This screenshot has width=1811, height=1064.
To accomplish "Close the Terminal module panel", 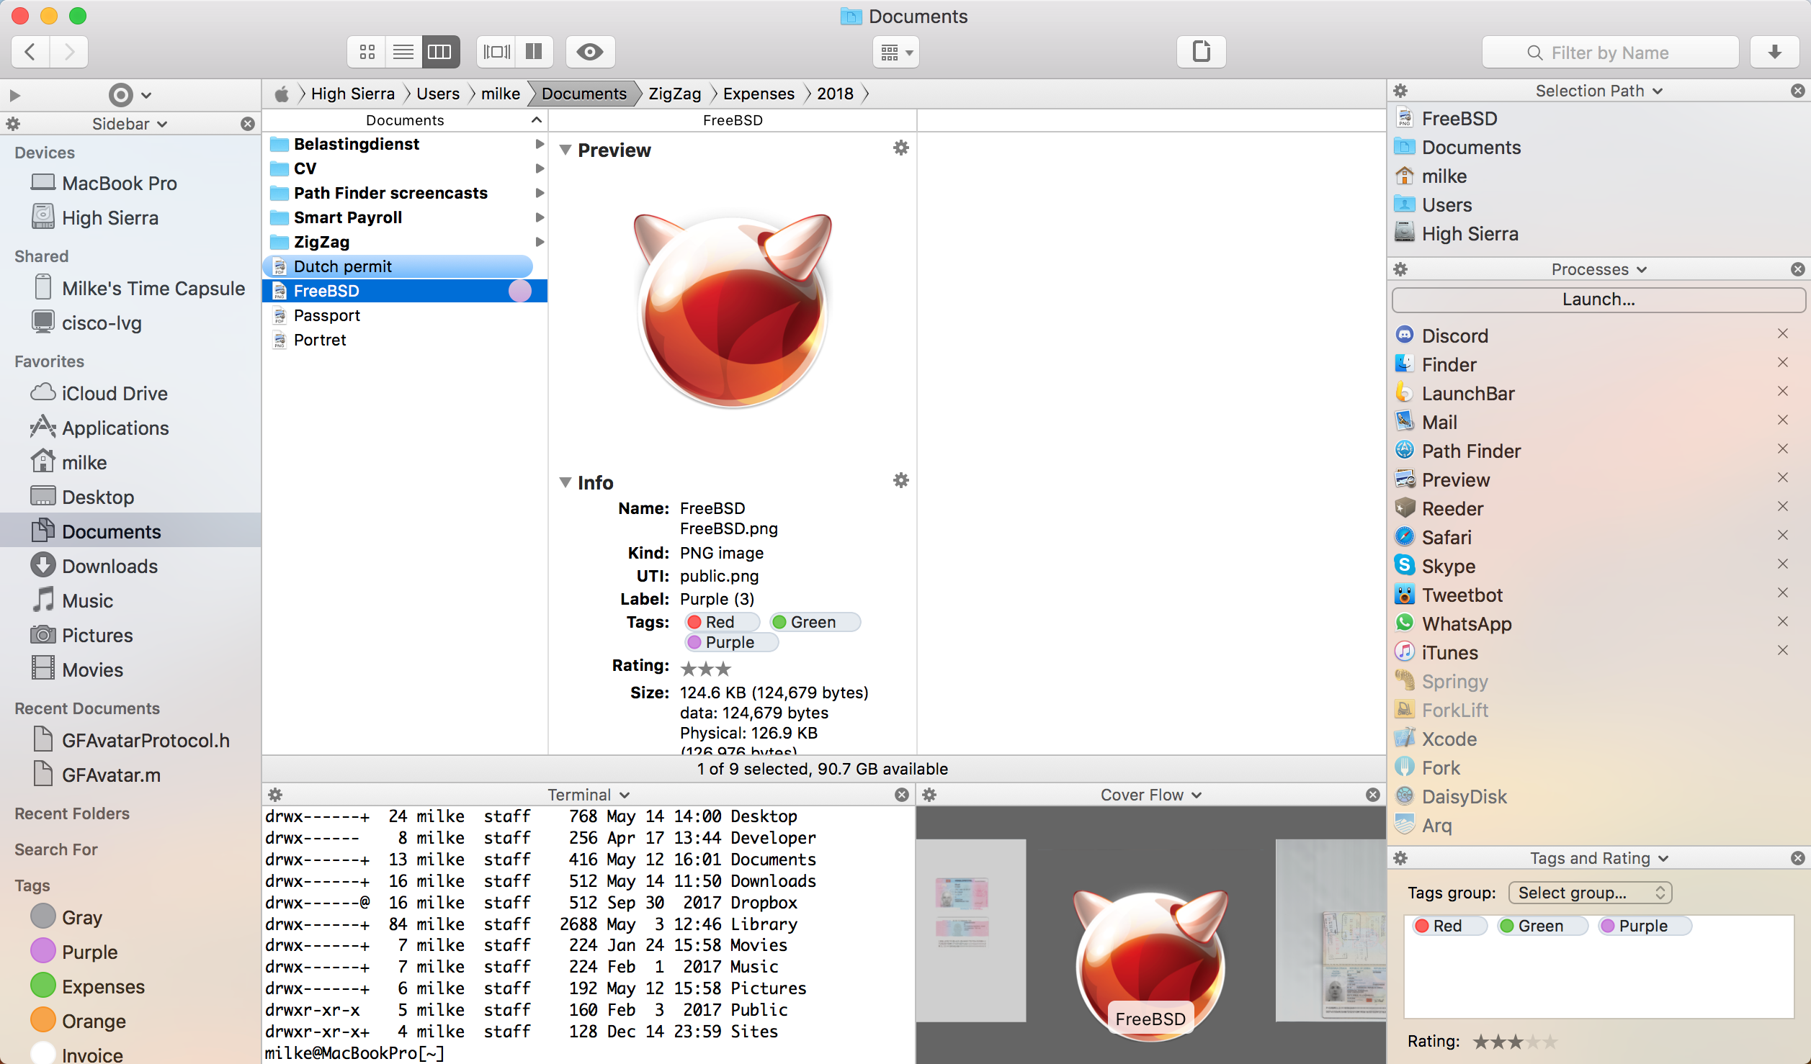I will point(901,795).
